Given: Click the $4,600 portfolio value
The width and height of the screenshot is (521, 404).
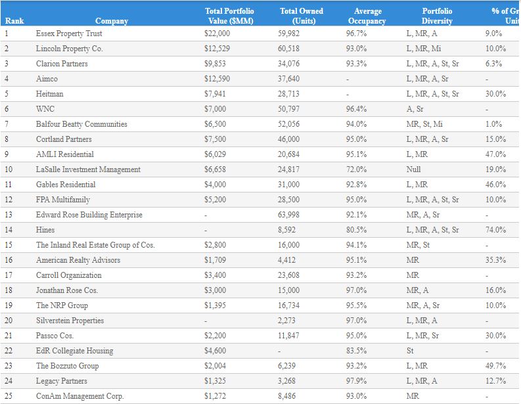Looking at the screenshot, I should click(x=215, y=351).
